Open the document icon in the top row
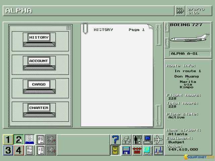Viewport: 215px width, 161px height. point(40,140)
